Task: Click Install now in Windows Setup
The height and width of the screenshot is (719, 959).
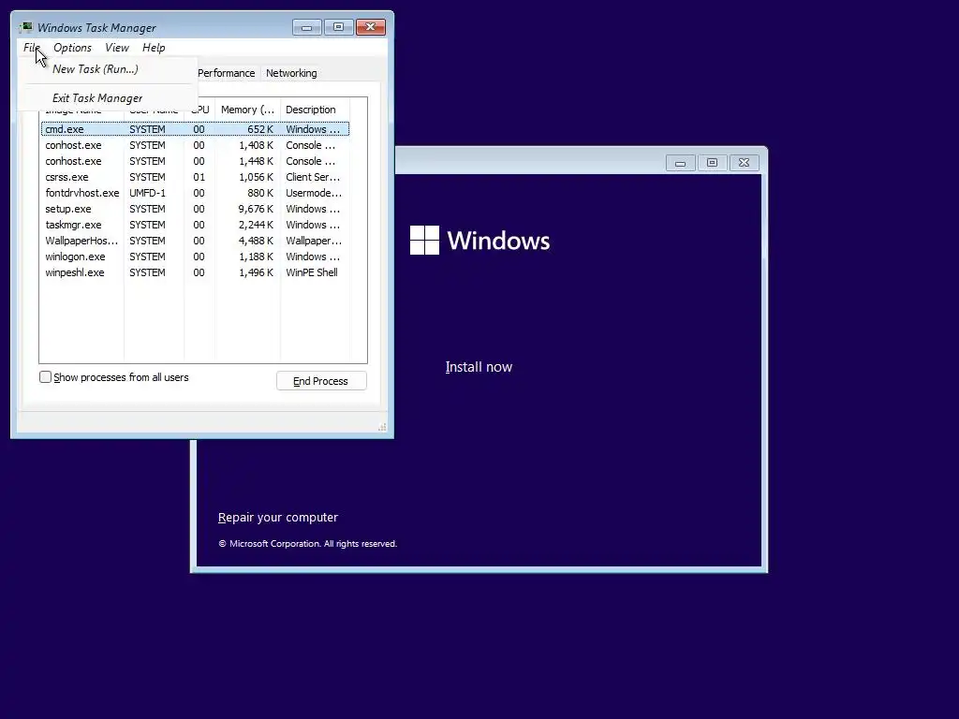Action: [x=479, y=367]
